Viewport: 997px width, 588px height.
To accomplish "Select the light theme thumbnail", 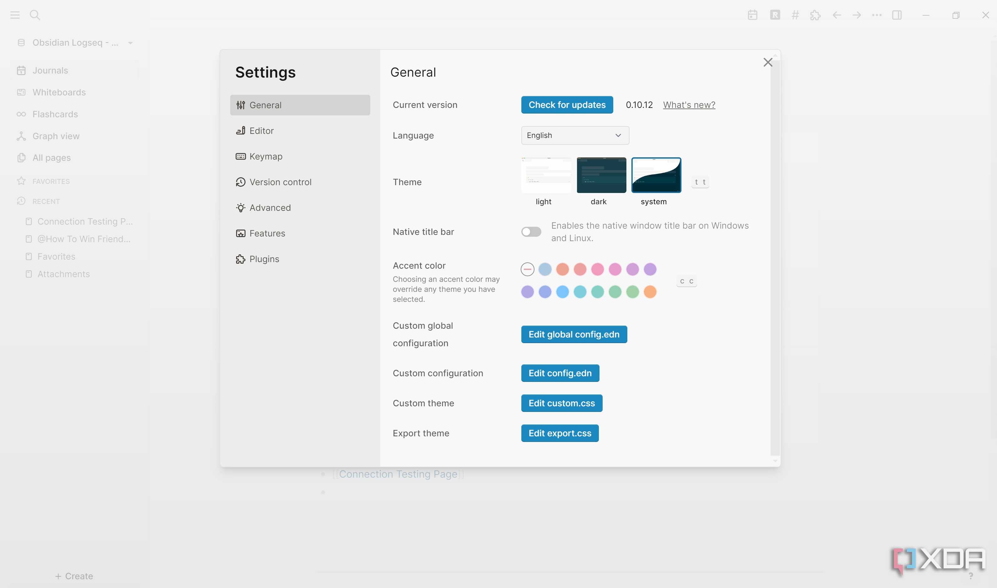I will click(546, 175).
